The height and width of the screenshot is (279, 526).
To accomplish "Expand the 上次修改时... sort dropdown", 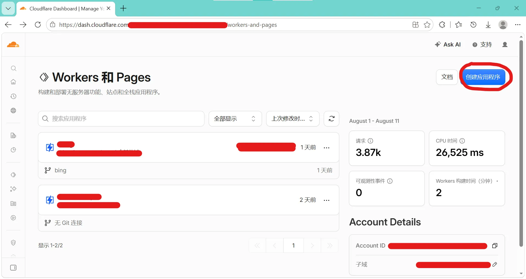I will pyautogui.click(x=293, y=119).
